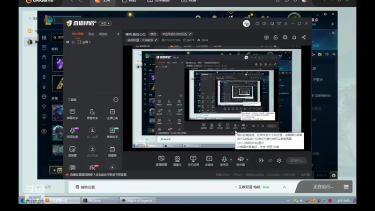This screenshot has height=211, width=375.
Task: Add a 多媒体 multimedia source
Action: [209, 161]
